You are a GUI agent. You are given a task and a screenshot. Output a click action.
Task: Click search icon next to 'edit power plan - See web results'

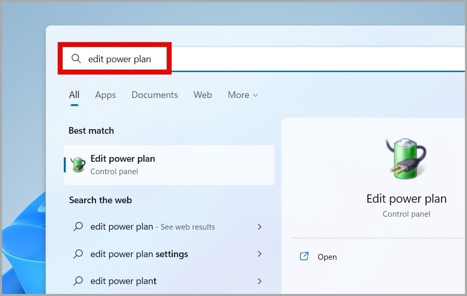78,227
